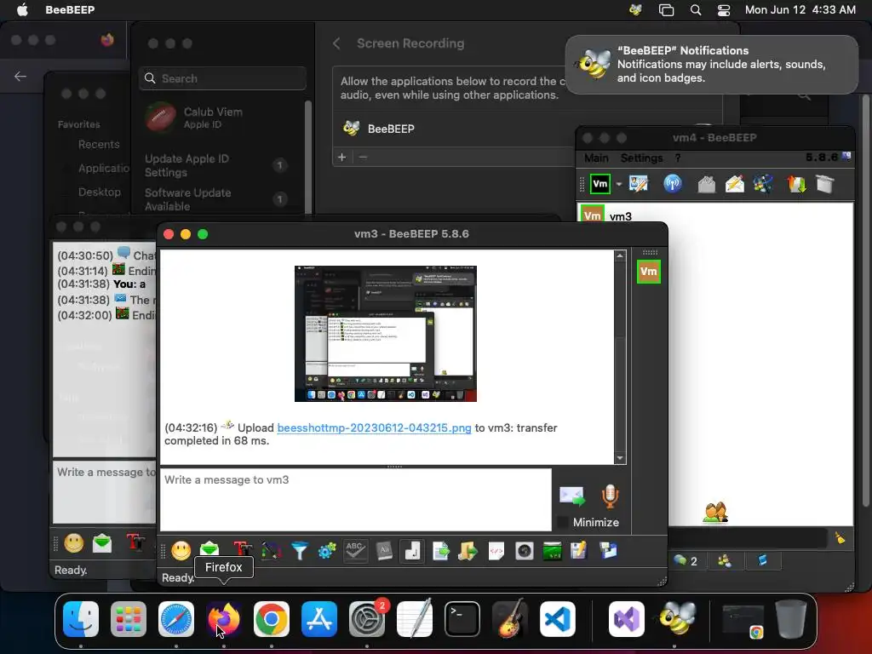Go back from Screen Recording settings
This screenshot has width=872, height=654.
[336, 43]
